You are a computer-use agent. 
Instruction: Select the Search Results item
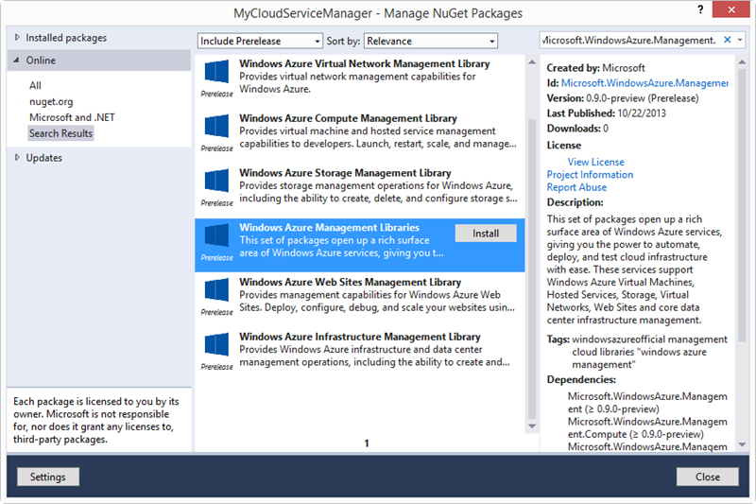tap(60, 133)
